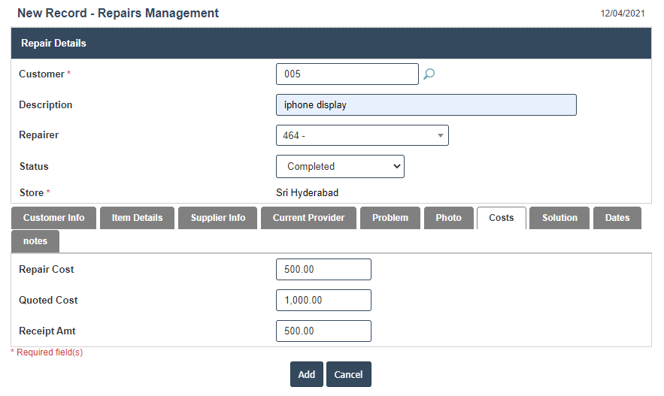Viewport: 664px width, 396px height.
Task: Select the Quoted Cost input box
Action: click(323, 301)
